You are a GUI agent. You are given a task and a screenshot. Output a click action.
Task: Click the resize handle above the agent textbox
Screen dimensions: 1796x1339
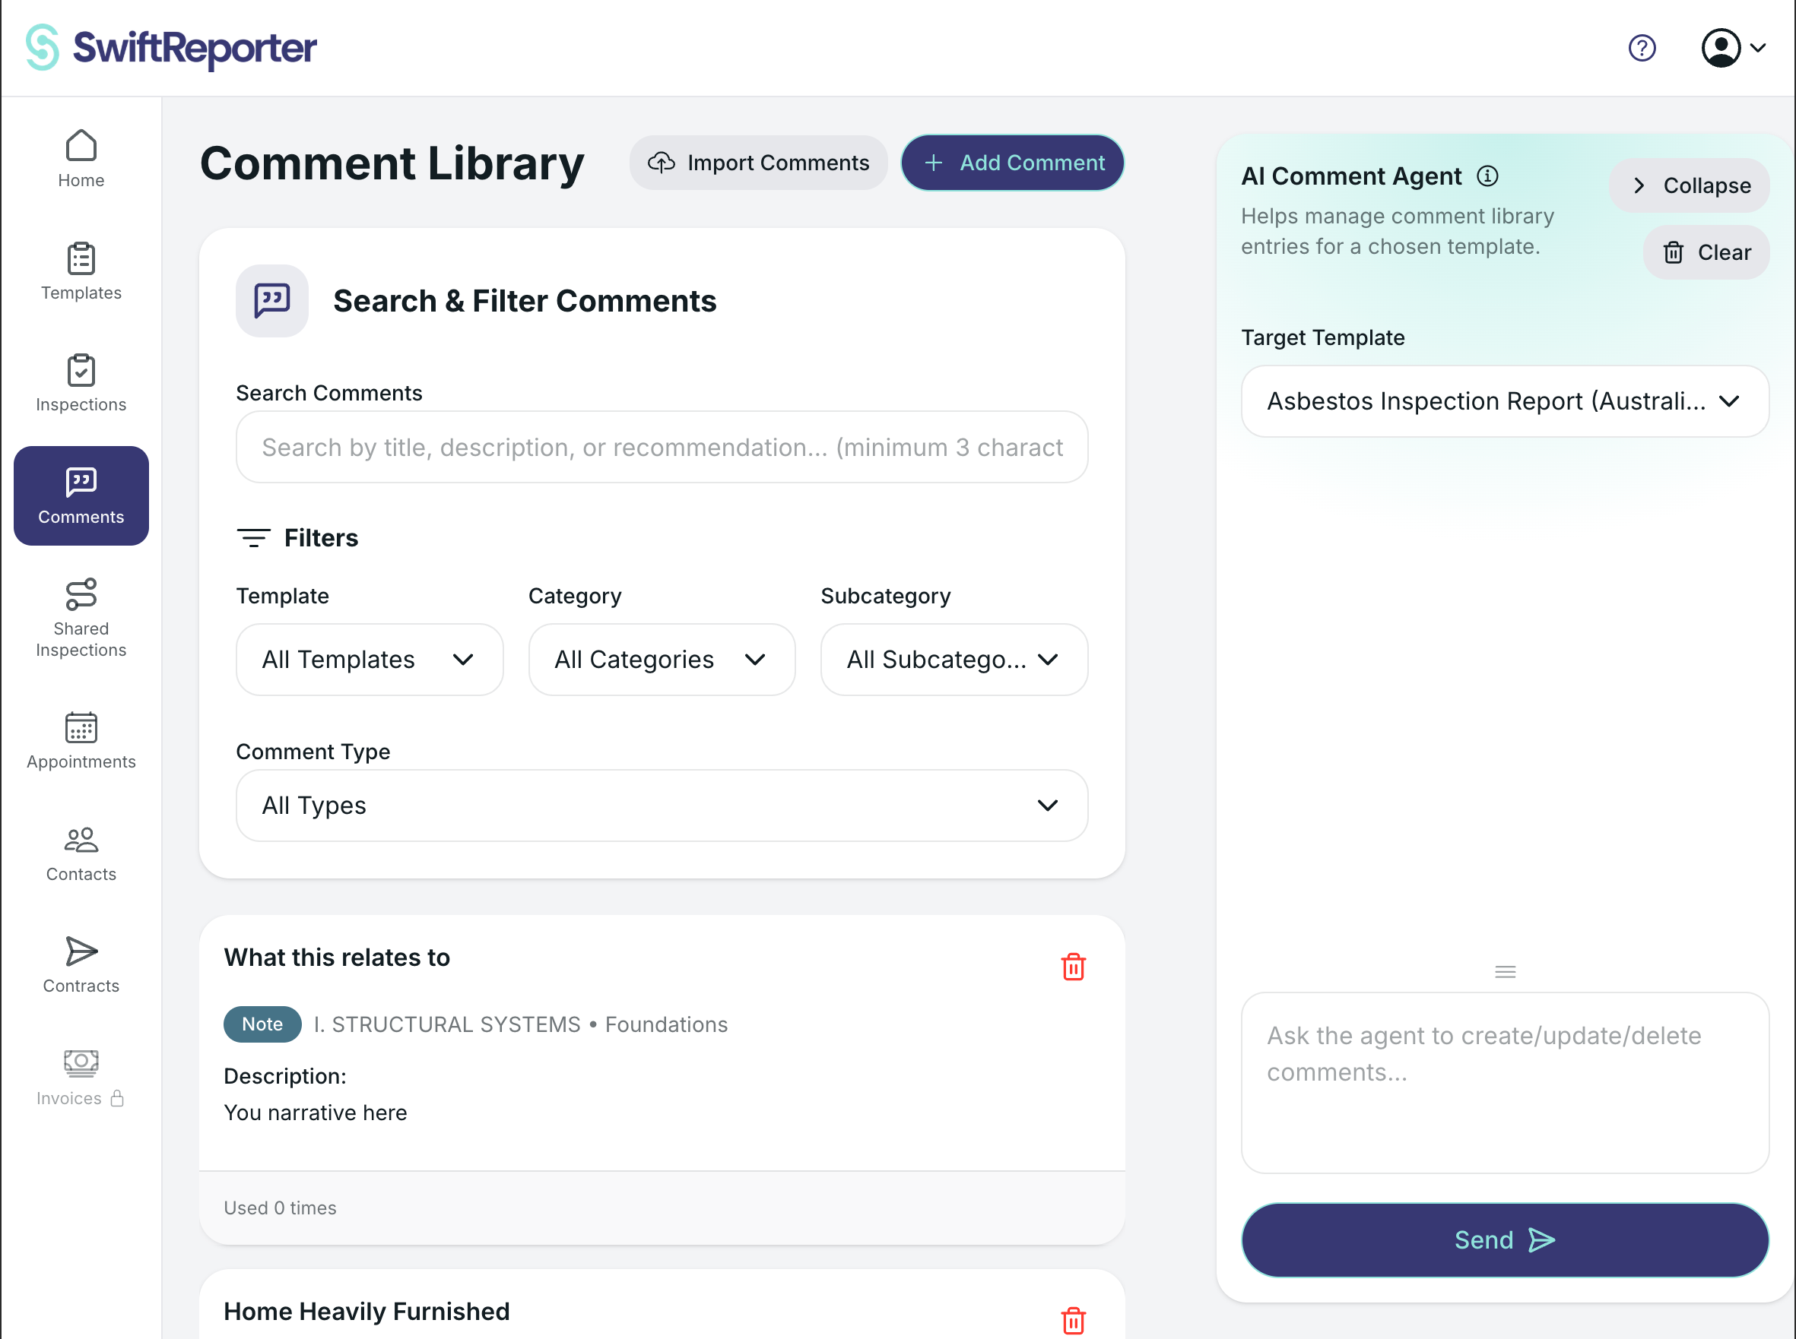(x=1505, y=971)
